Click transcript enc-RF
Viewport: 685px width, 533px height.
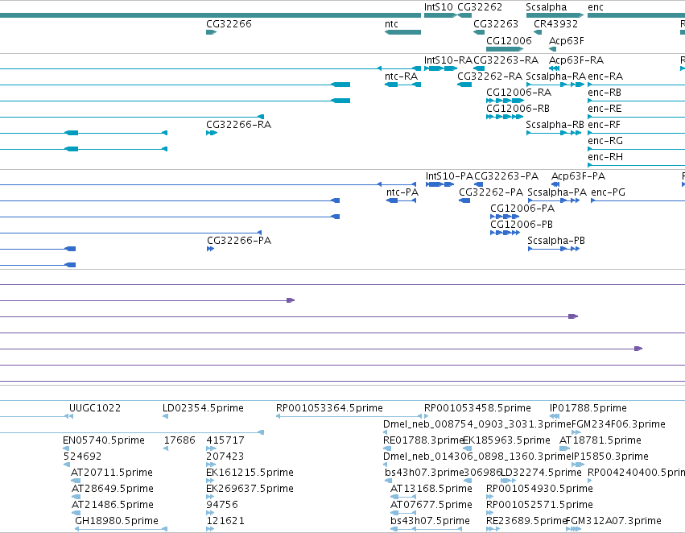click(x=604, y=125)
